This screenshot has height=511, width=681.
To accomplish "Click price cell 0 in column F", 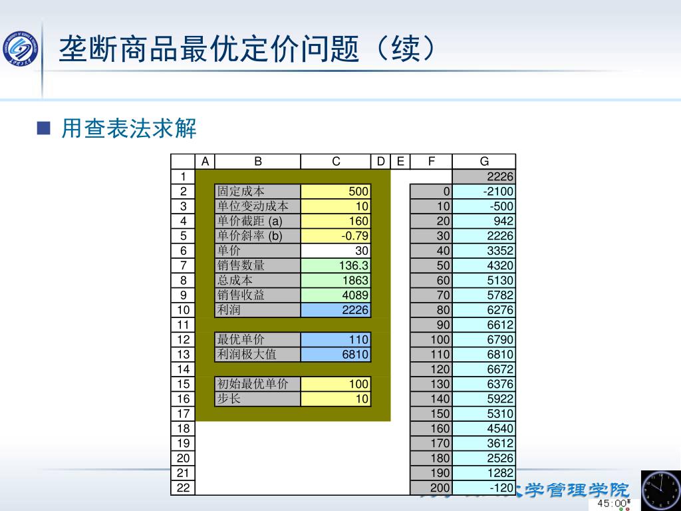I will pyautogui.click(x=431, y=191).
